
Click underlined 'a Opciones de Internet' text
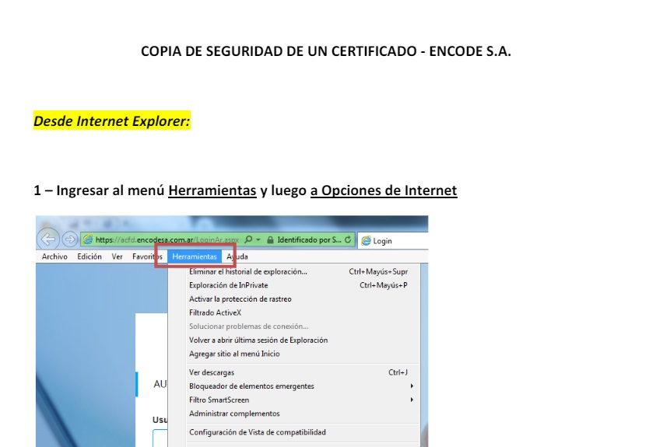click(x=384, y=190)
